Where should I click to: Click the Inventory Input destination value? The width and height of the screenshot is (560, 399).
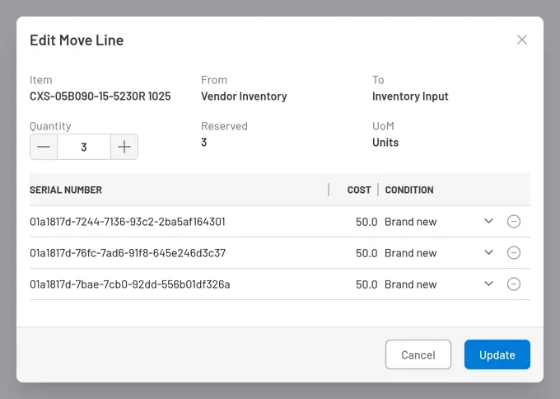tap(410, 96)
